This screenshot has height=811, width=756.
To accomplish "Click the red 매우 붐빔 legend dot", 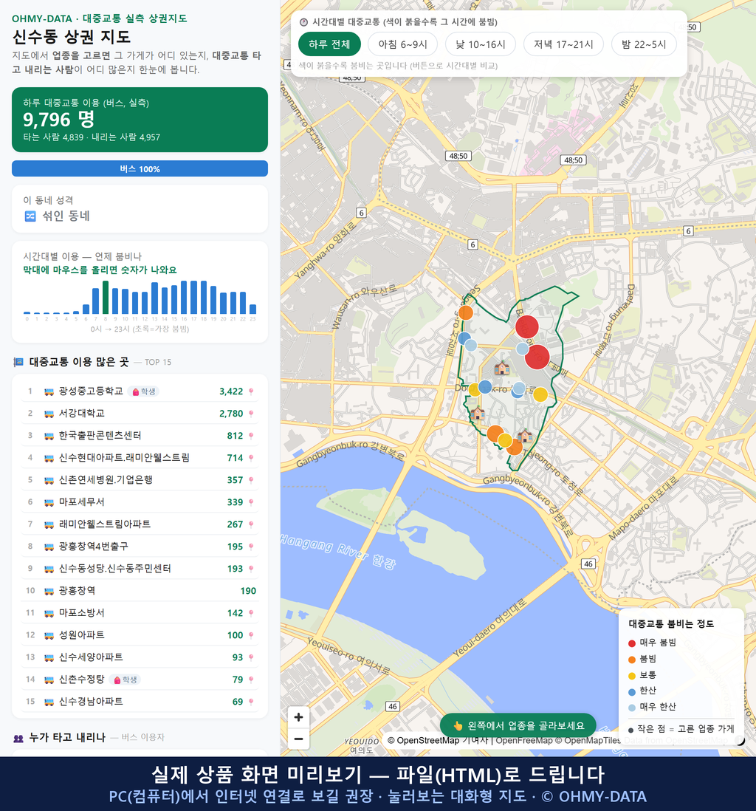I will 631,643.
